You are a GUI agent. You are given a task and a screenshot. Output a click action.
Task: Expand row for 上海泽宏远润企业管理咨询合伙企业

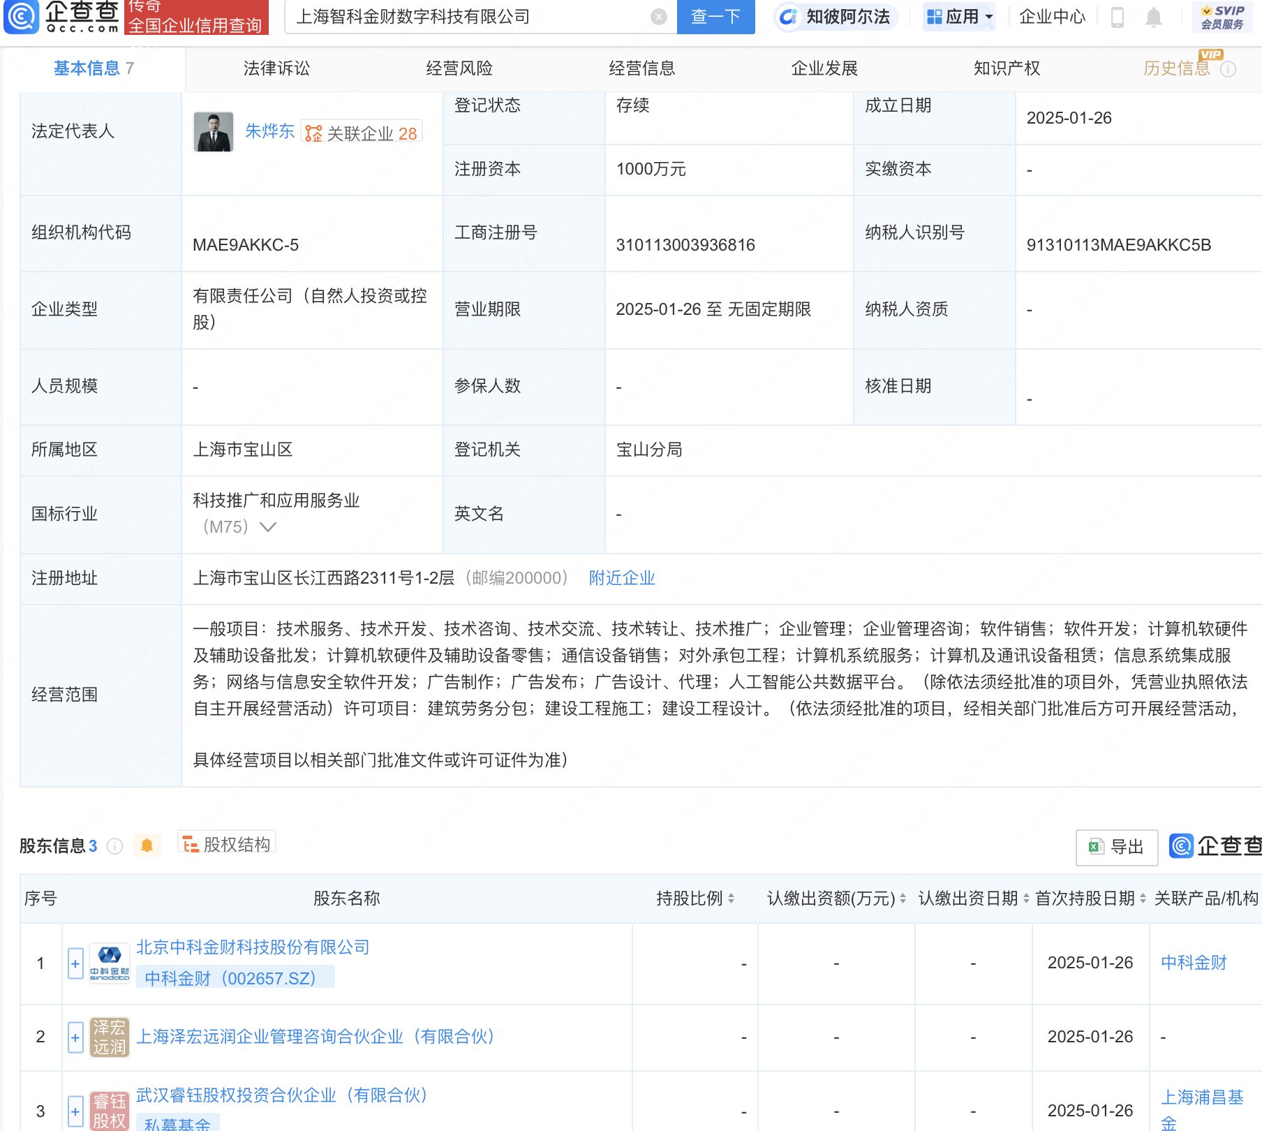point(75,1037)
